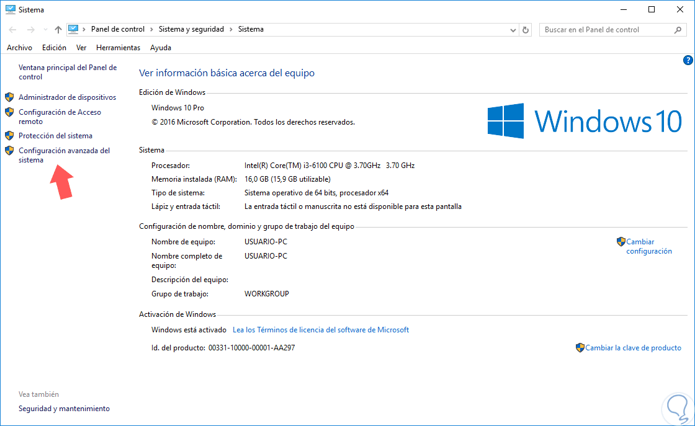Click USUARIO-PC beside Nombre de equipo
The image size is (695, 426).
(266, 242)
